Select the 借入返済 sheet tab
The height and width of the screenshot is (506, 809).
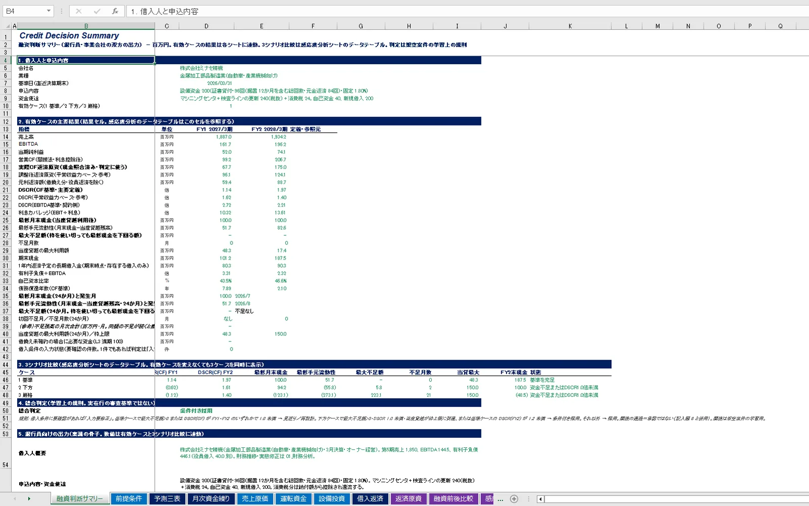370,499
